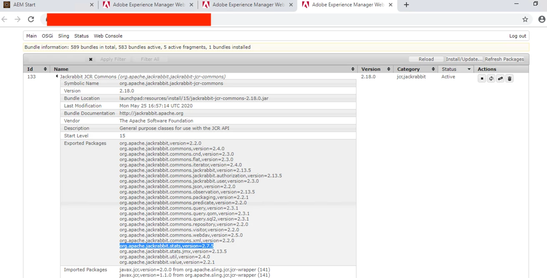This screenshot has width=547, height=278.
Task: Click the Reload bundles button
Action: [426, 59]
